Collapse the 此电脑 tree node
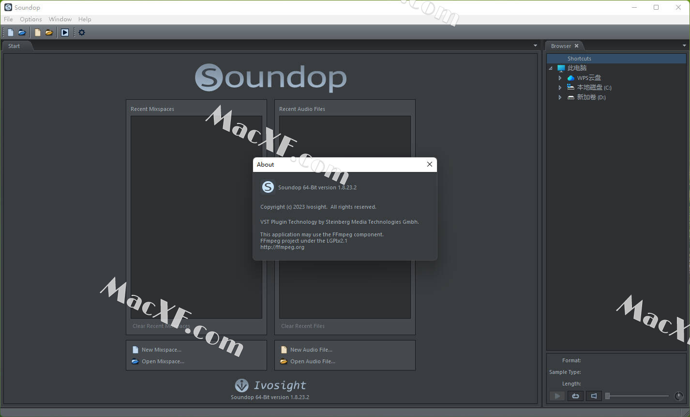Screen dimensions: 690x417 tap(551, 68)
